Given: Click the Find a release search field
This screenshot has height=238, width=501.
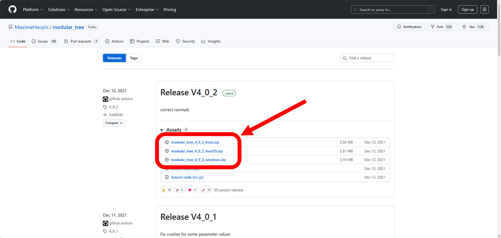Looking at the screenshot, I should 369,58.
